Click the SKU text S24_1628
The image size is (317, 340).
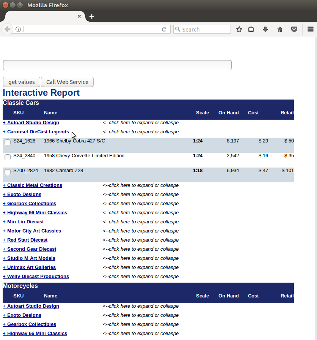24,141
